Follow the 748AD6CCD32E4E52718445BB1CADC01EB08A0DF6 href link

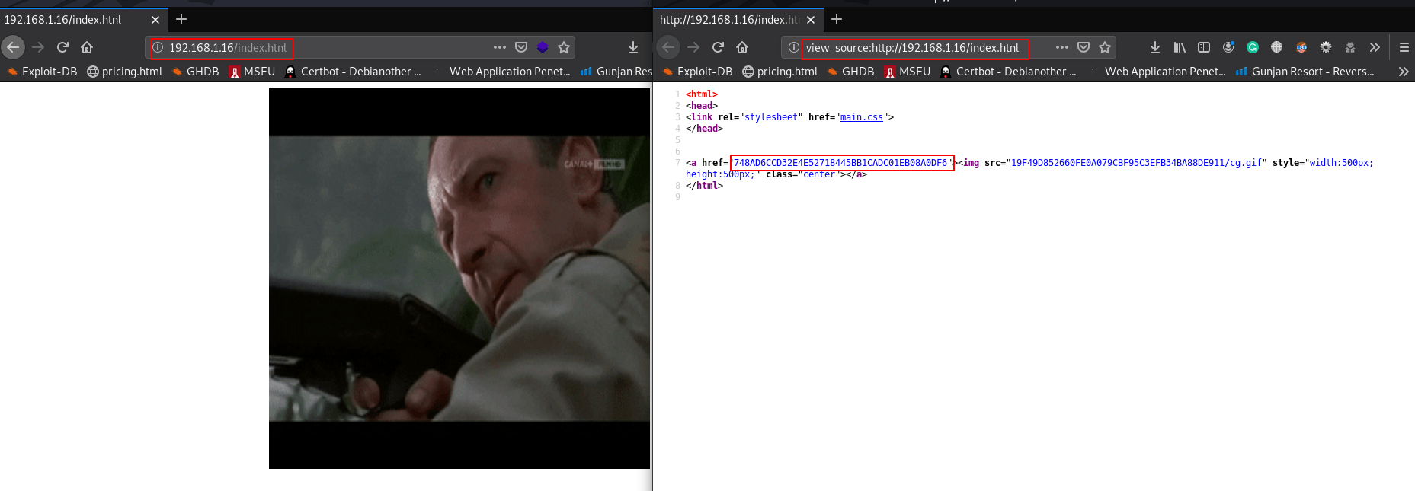click(840, 163)
